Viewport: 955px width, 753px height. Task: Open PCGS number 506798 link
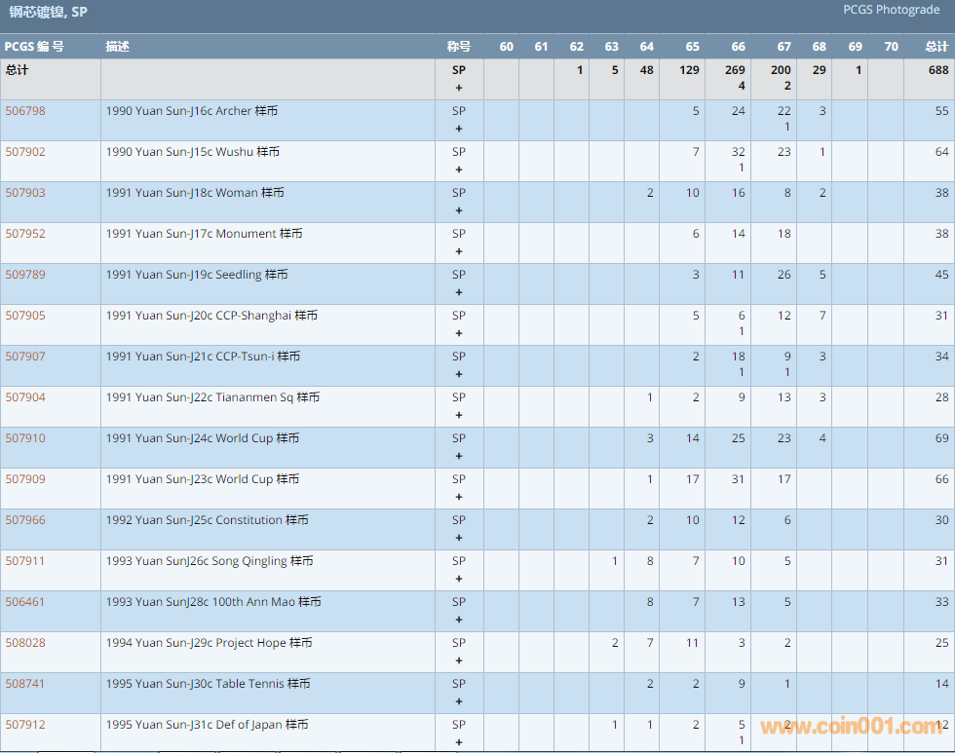click(x=25, y=111)
